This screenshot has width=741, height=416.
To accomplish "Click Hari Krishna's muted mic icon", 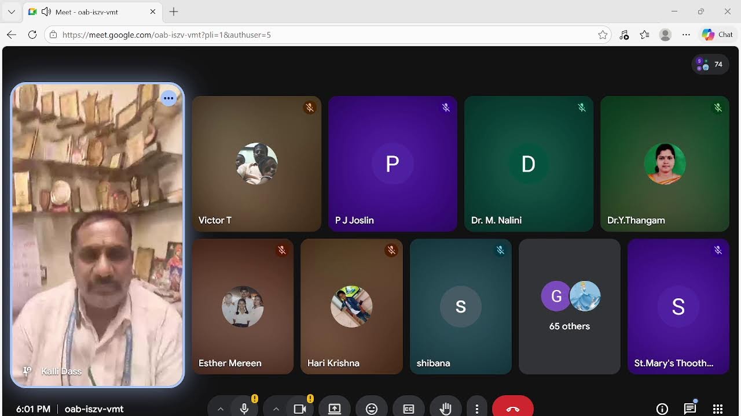I will pyautogui.click(x=391, y=250).
